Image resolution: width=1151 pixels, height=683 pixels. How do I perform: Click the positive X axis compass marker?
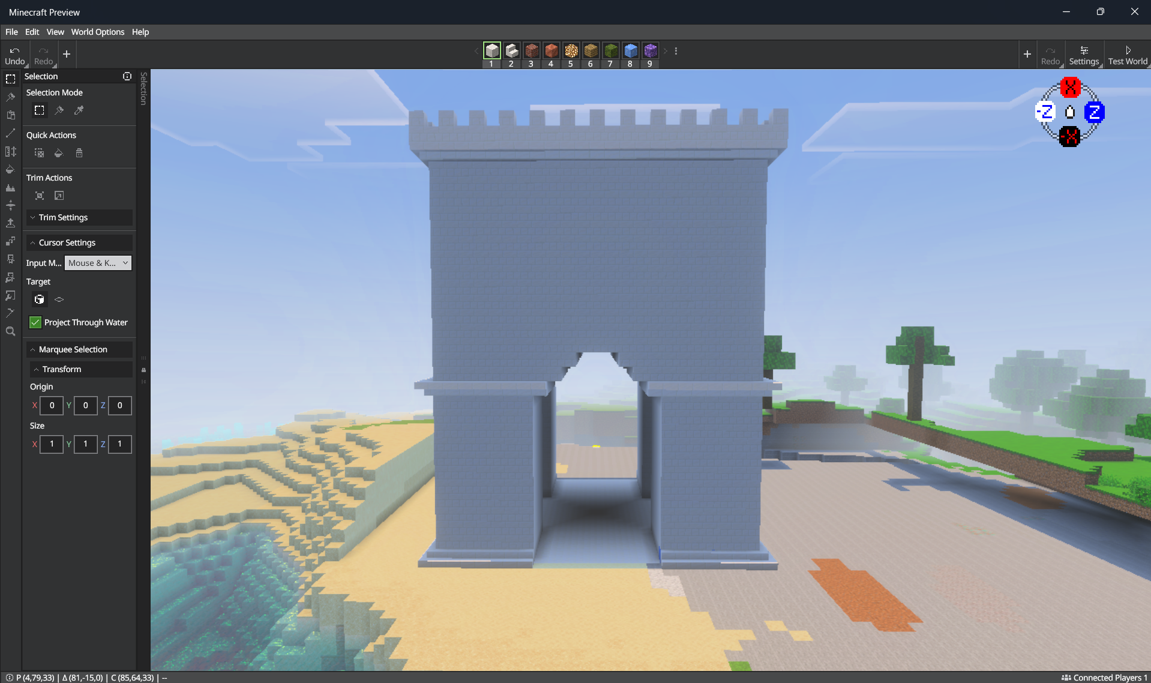pos(1070,87)
